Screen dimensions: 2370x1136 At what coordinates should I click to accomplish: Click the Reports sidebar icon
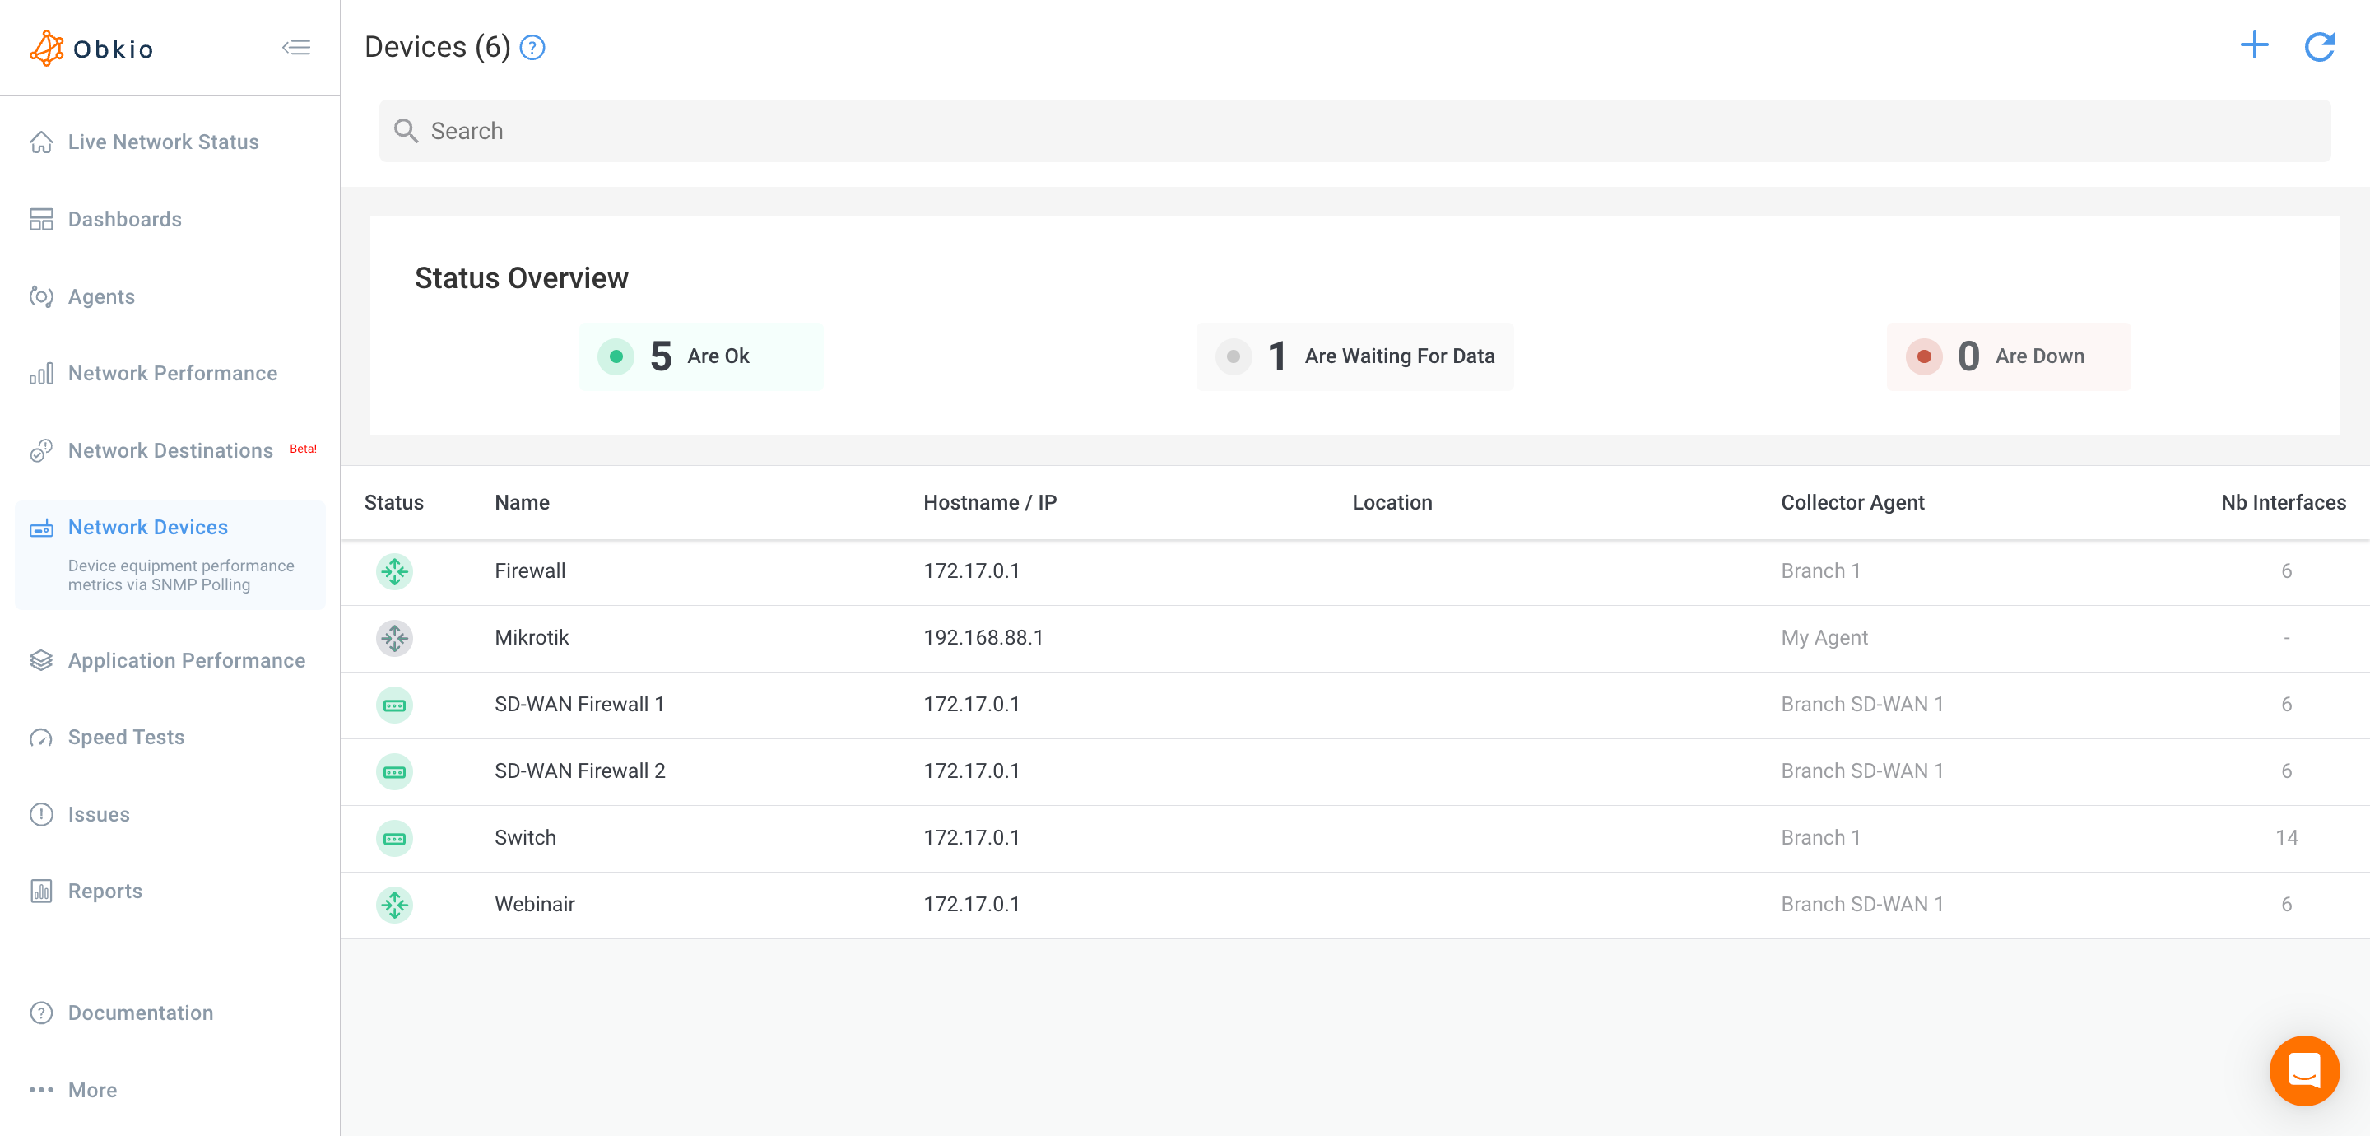coord(41,890)
